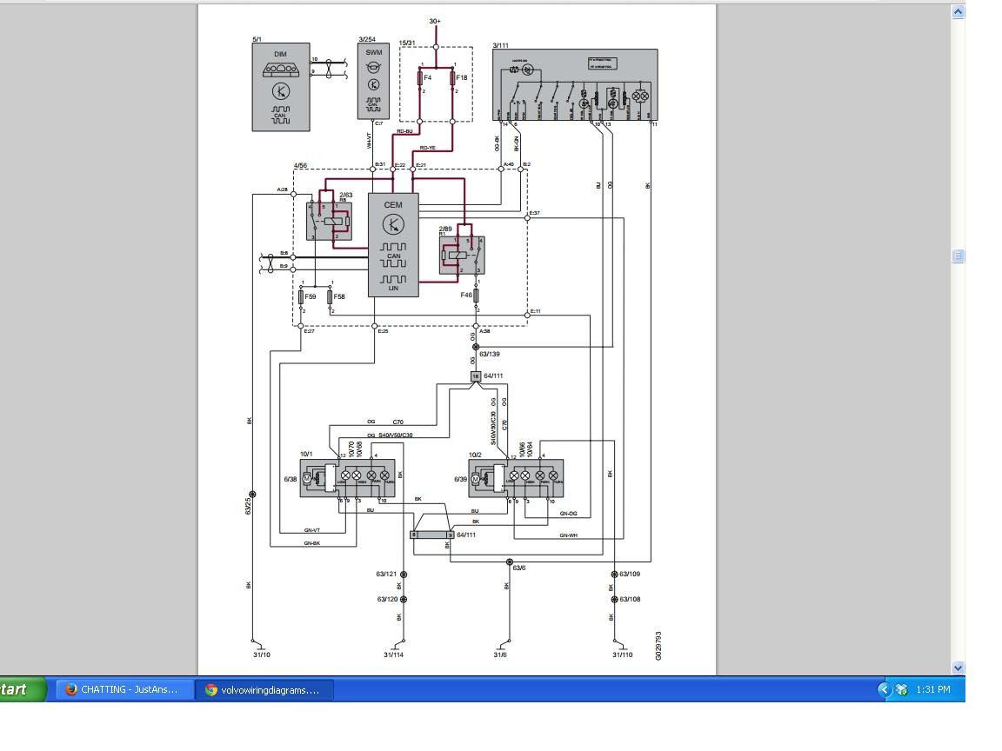Click the F59 fuse label
The height and width of the screenshot is (751, 1002).
point(310,297)
